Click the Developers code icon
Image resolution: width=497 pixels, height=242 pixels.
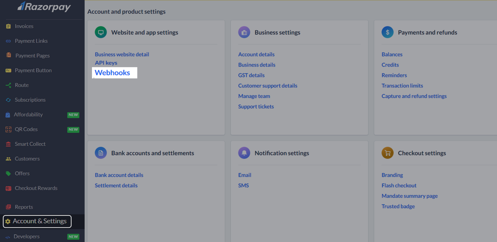[8, 237]
